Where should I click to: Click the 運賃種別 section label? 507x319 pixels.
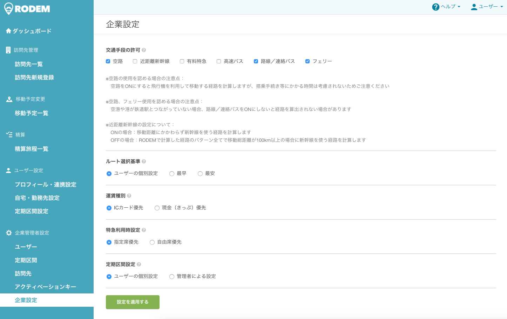[116, 196]
